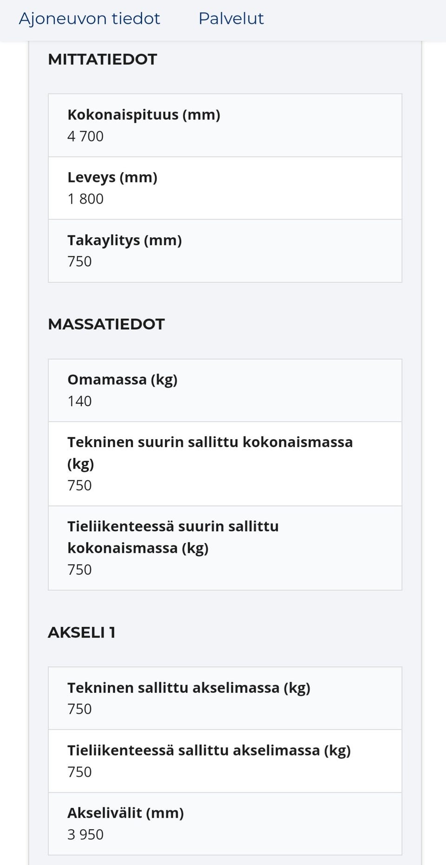Click the MASSATIEDOT section heading
Image resolution: width=446 pixels, height=865 pixels.
point(106,324)
